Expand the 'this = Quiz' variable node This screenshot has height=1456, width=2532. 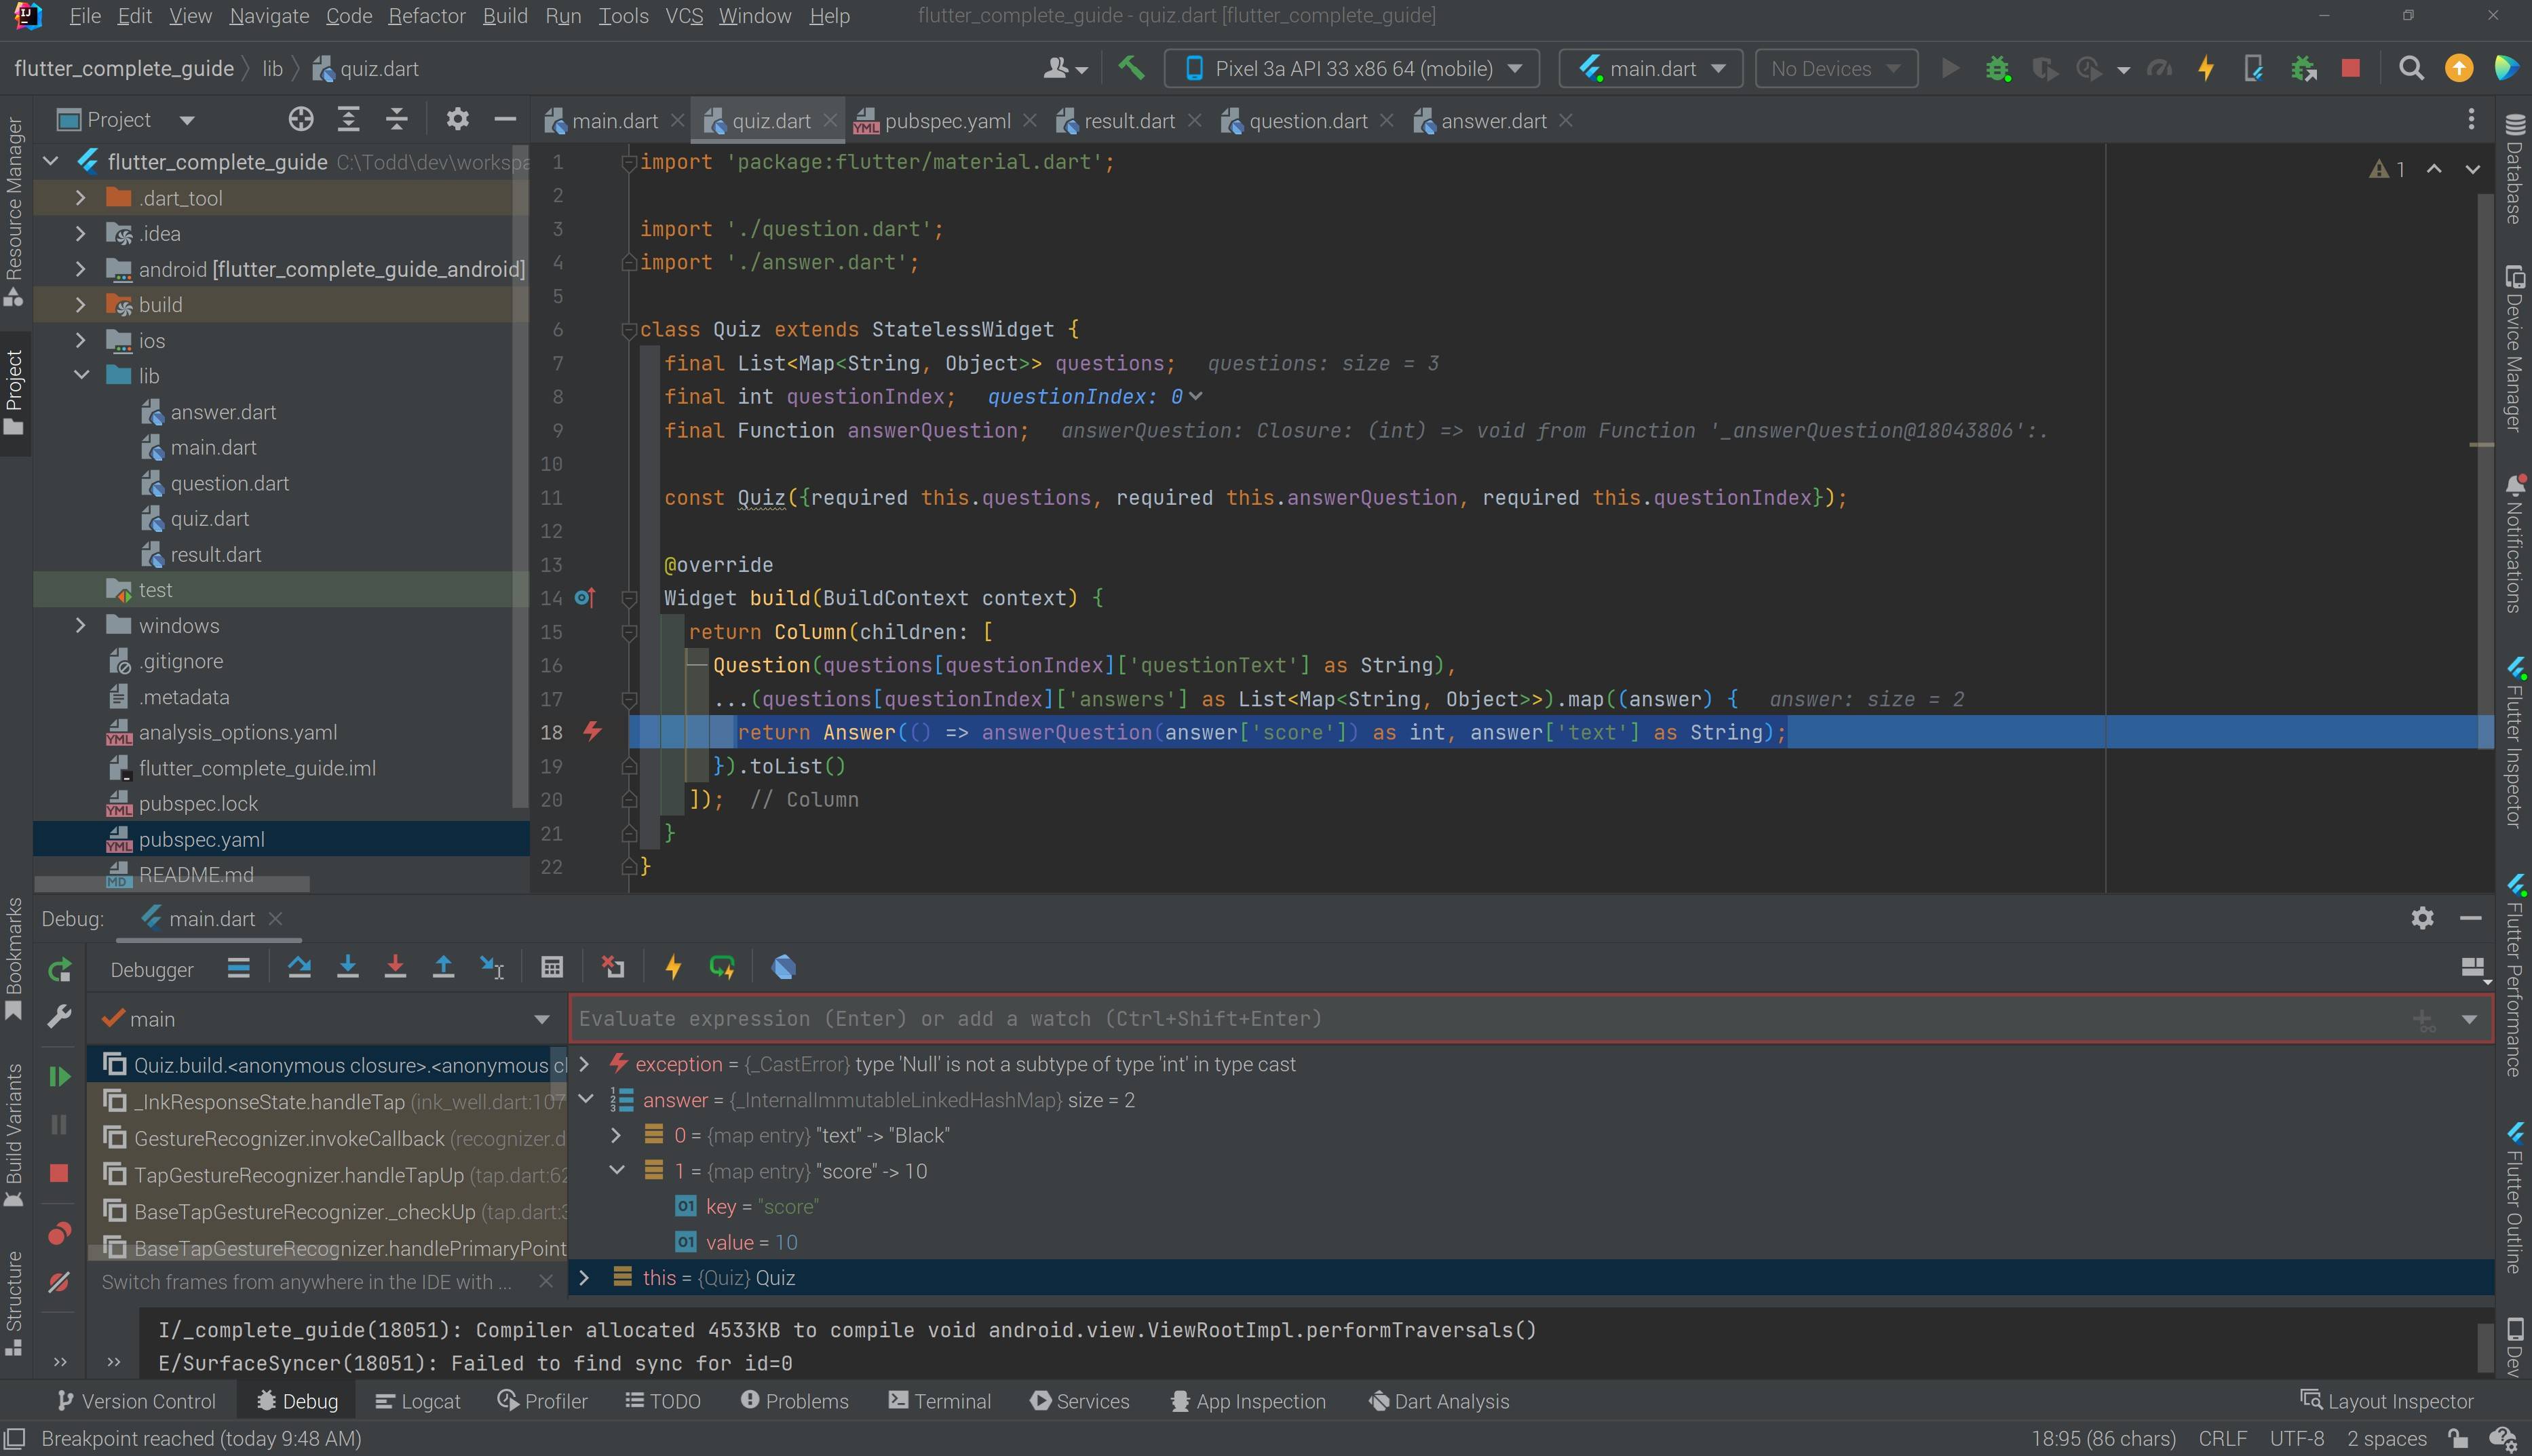click(585, 1278)
